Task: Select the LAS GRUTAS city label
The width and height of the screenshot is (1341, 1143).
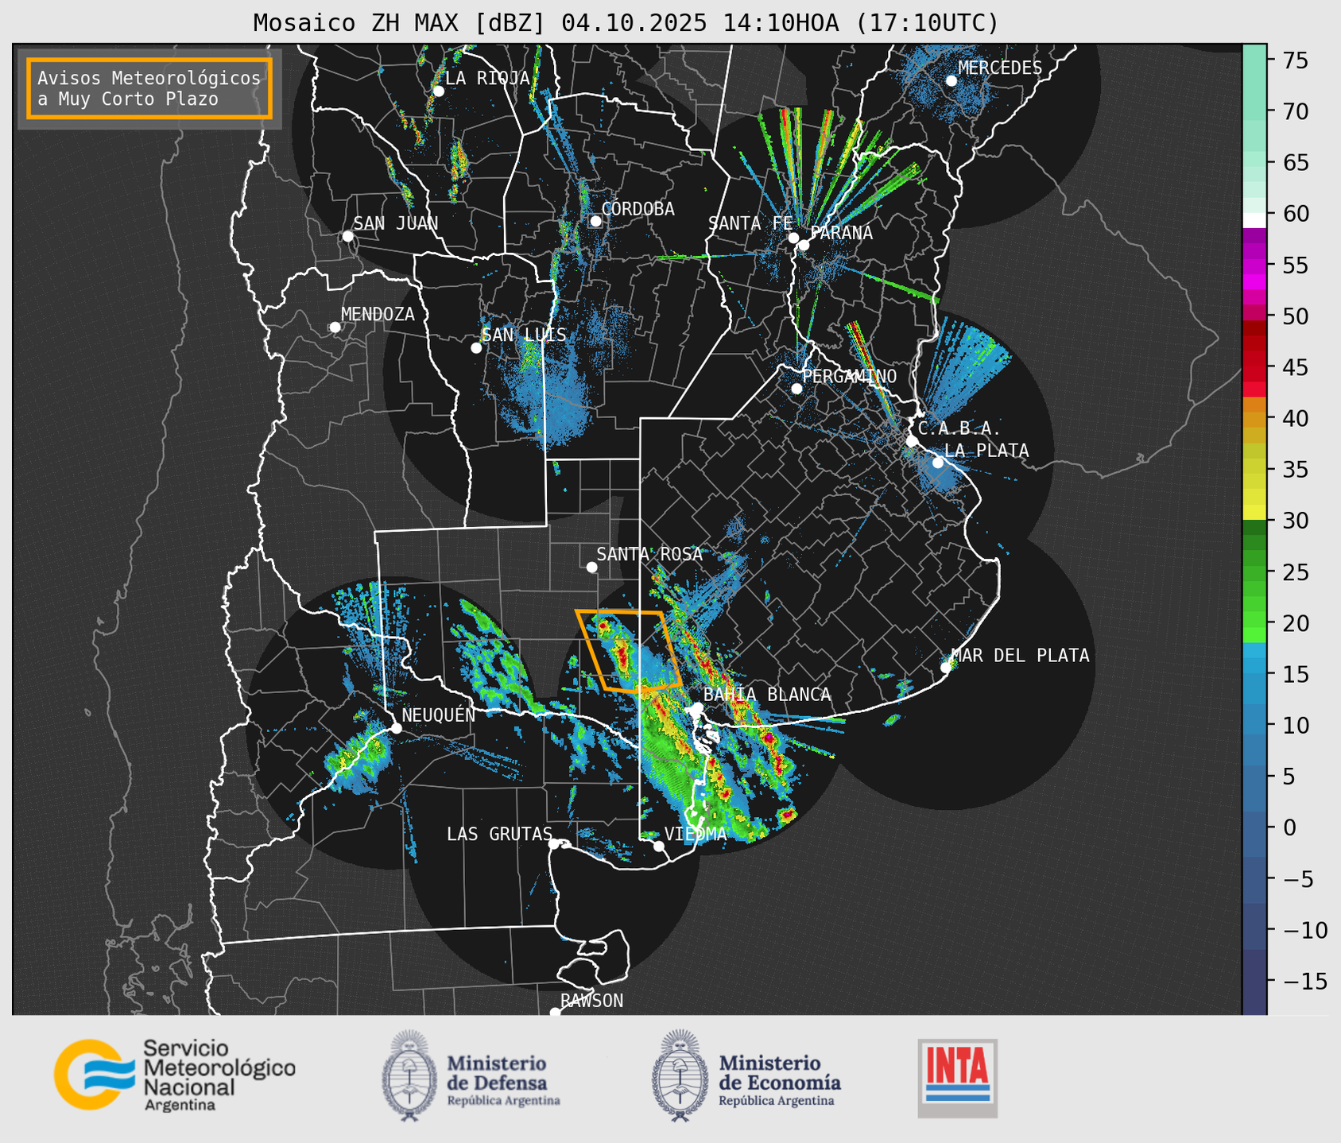Action: [x=499, y=834]
